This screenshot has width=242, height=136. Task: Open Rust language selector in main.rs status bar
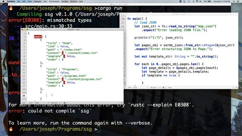coord(140,87)
